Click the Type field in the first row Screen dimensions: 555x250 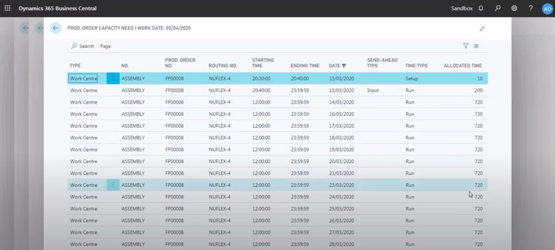pyautogui.click(x=83, y=79)
